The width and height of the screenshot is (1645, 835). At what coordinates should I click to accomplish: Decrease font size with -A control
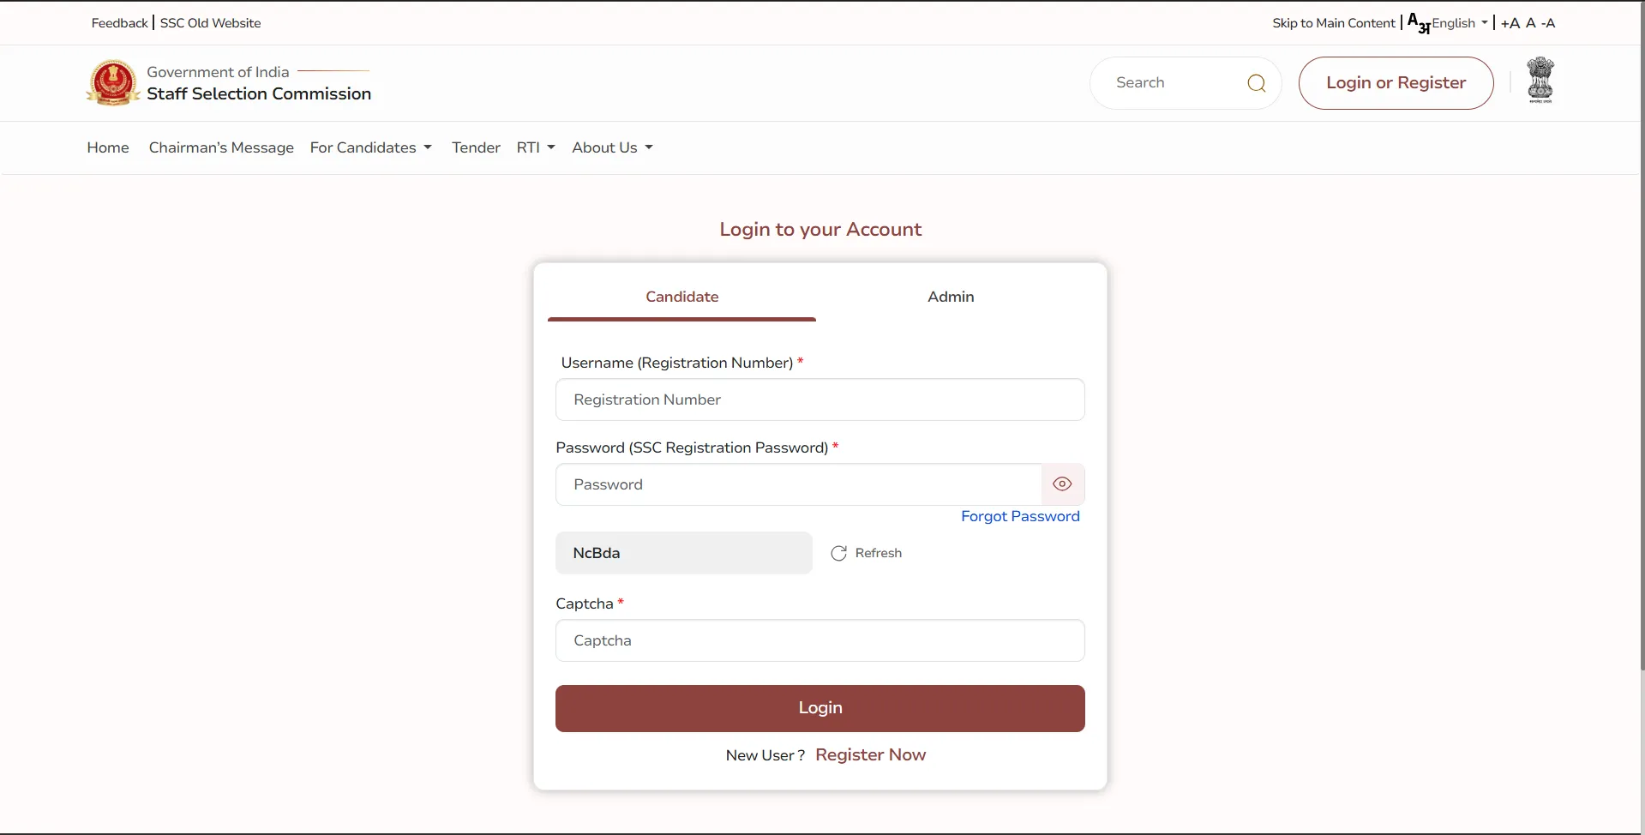point(1548,23)
